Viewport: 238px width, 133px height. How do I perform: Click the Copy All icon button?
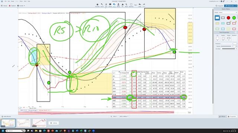tap(219, 6)
